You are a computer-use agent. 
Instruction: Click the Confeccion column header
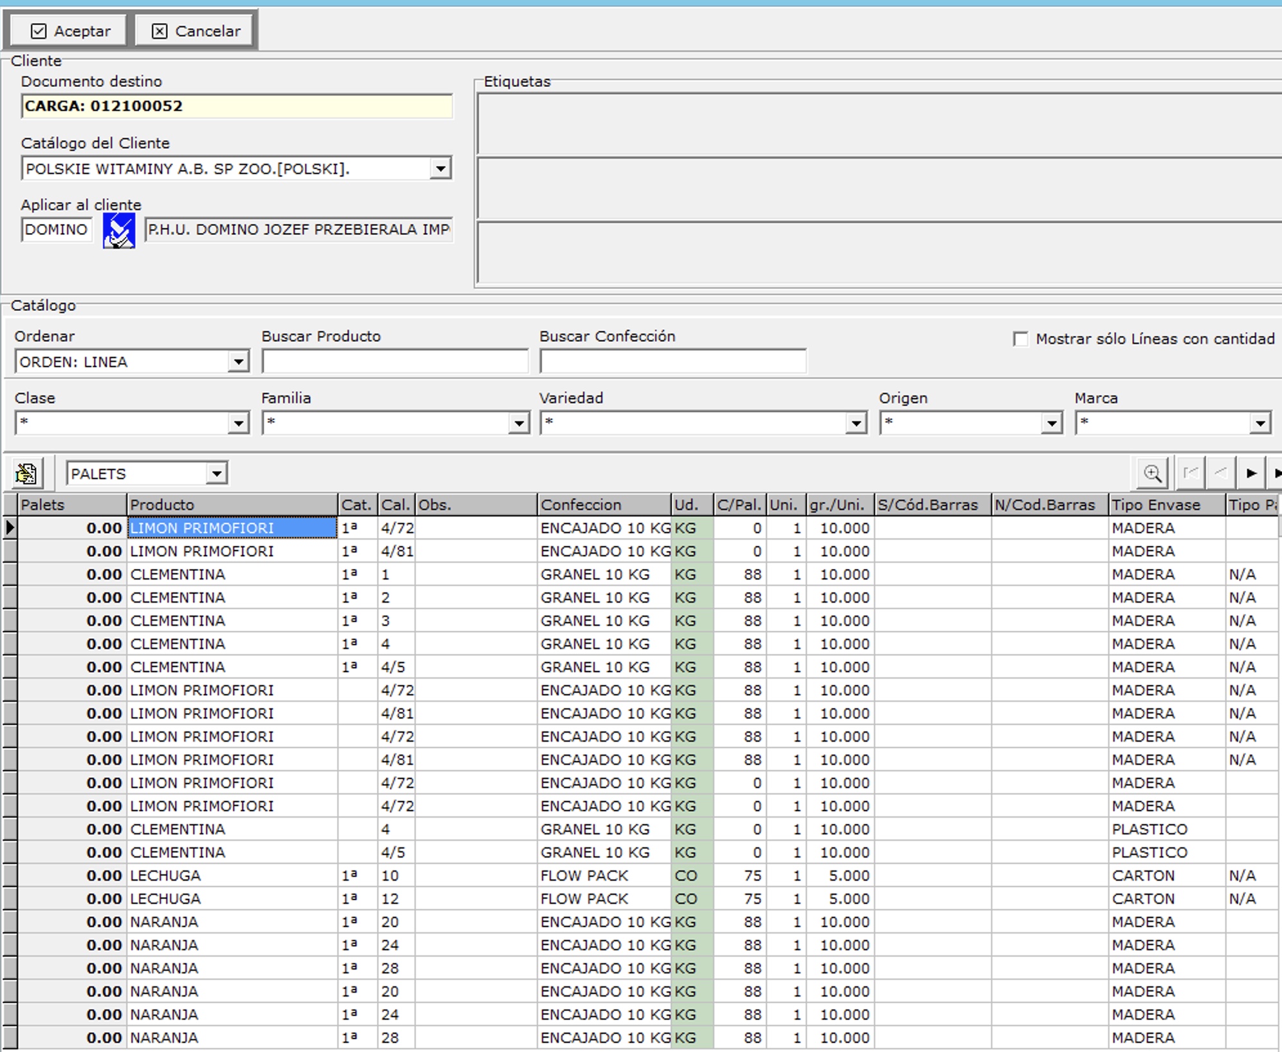tap(603, 505)
